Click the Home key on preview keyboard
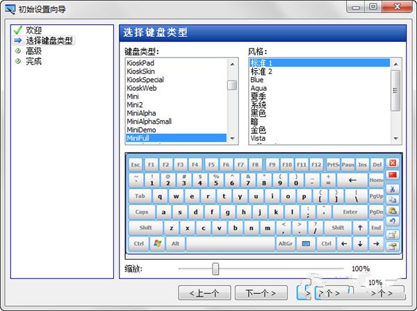The width and height of the screenshot is (417, 311). pyautogui.click(x=376, y=180)
